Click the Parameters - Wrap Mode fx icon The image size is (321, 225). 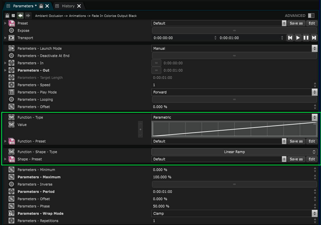pyautogui.click(x=12, y=213)
